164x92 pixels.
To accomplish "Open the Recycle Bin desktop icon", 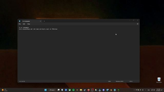I will click(159, 80).
